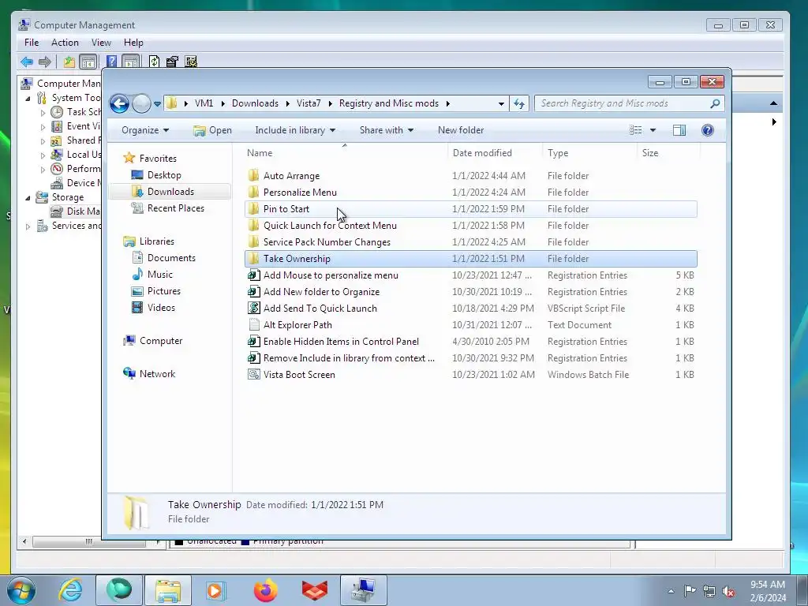Select Add New folder to Organize file
The image size is (808, 606).
coord(471,292)
